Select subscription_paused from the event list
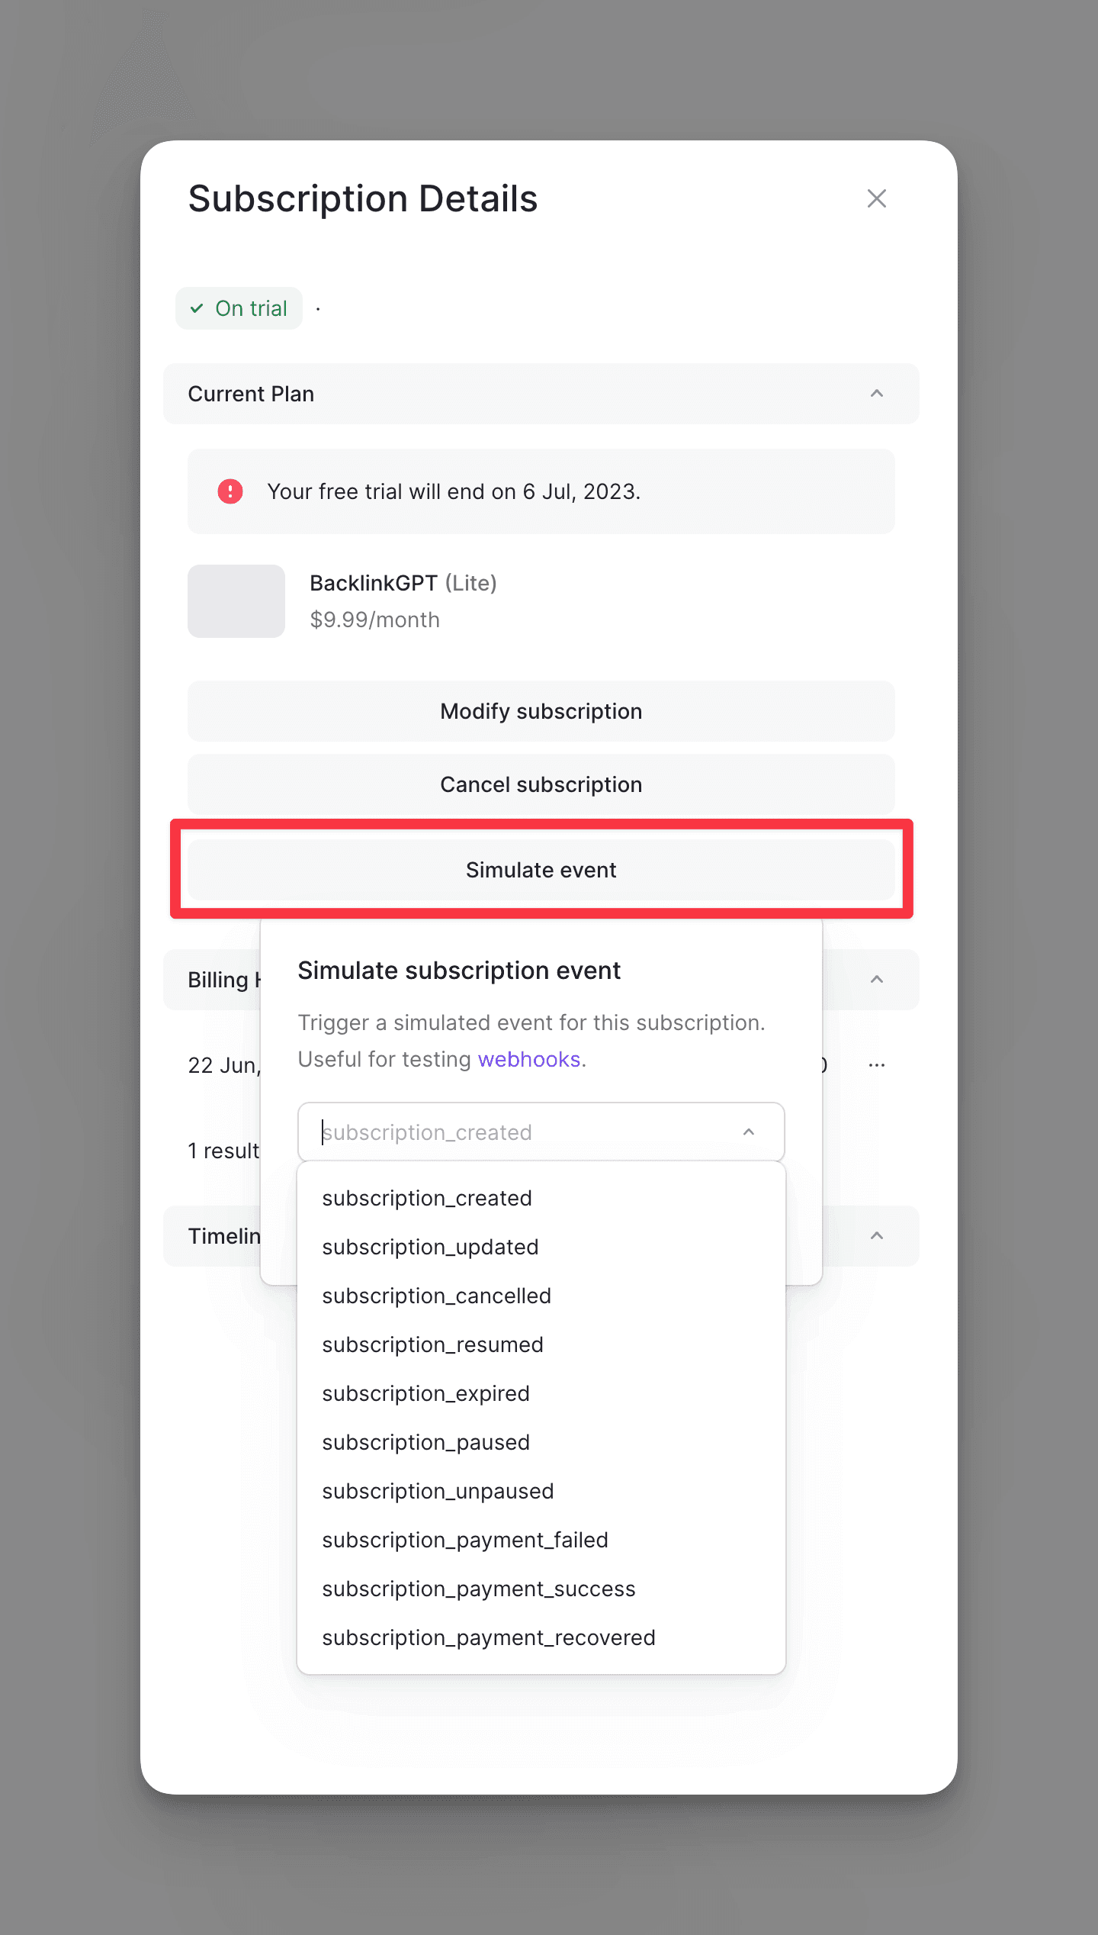1098x1935 pixels. (x=425, y=1441)
